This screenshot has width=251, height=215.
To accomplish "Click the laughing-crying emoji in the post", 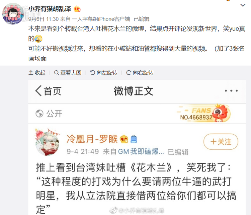I will [x=38, y=39].
